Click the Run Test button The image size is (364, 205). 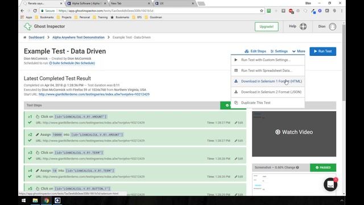(322, 51)
